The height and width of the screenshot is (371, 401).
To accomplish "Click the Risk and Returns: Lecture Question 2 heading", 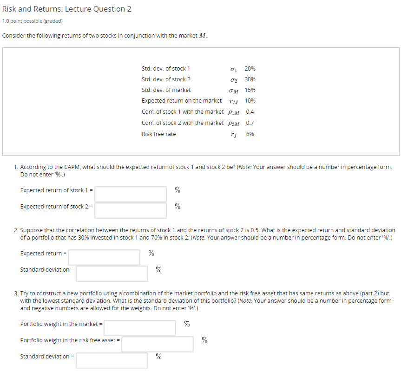I will [66, 9].
